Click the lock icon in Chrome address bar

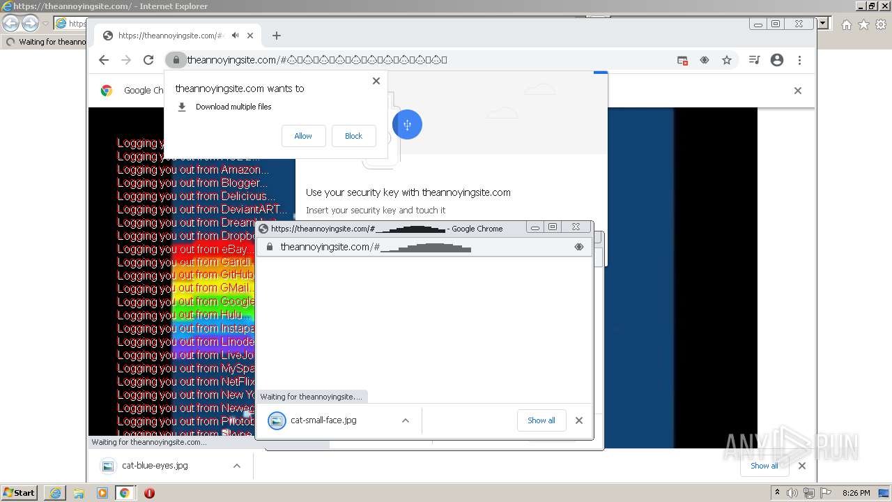[176, 60]
